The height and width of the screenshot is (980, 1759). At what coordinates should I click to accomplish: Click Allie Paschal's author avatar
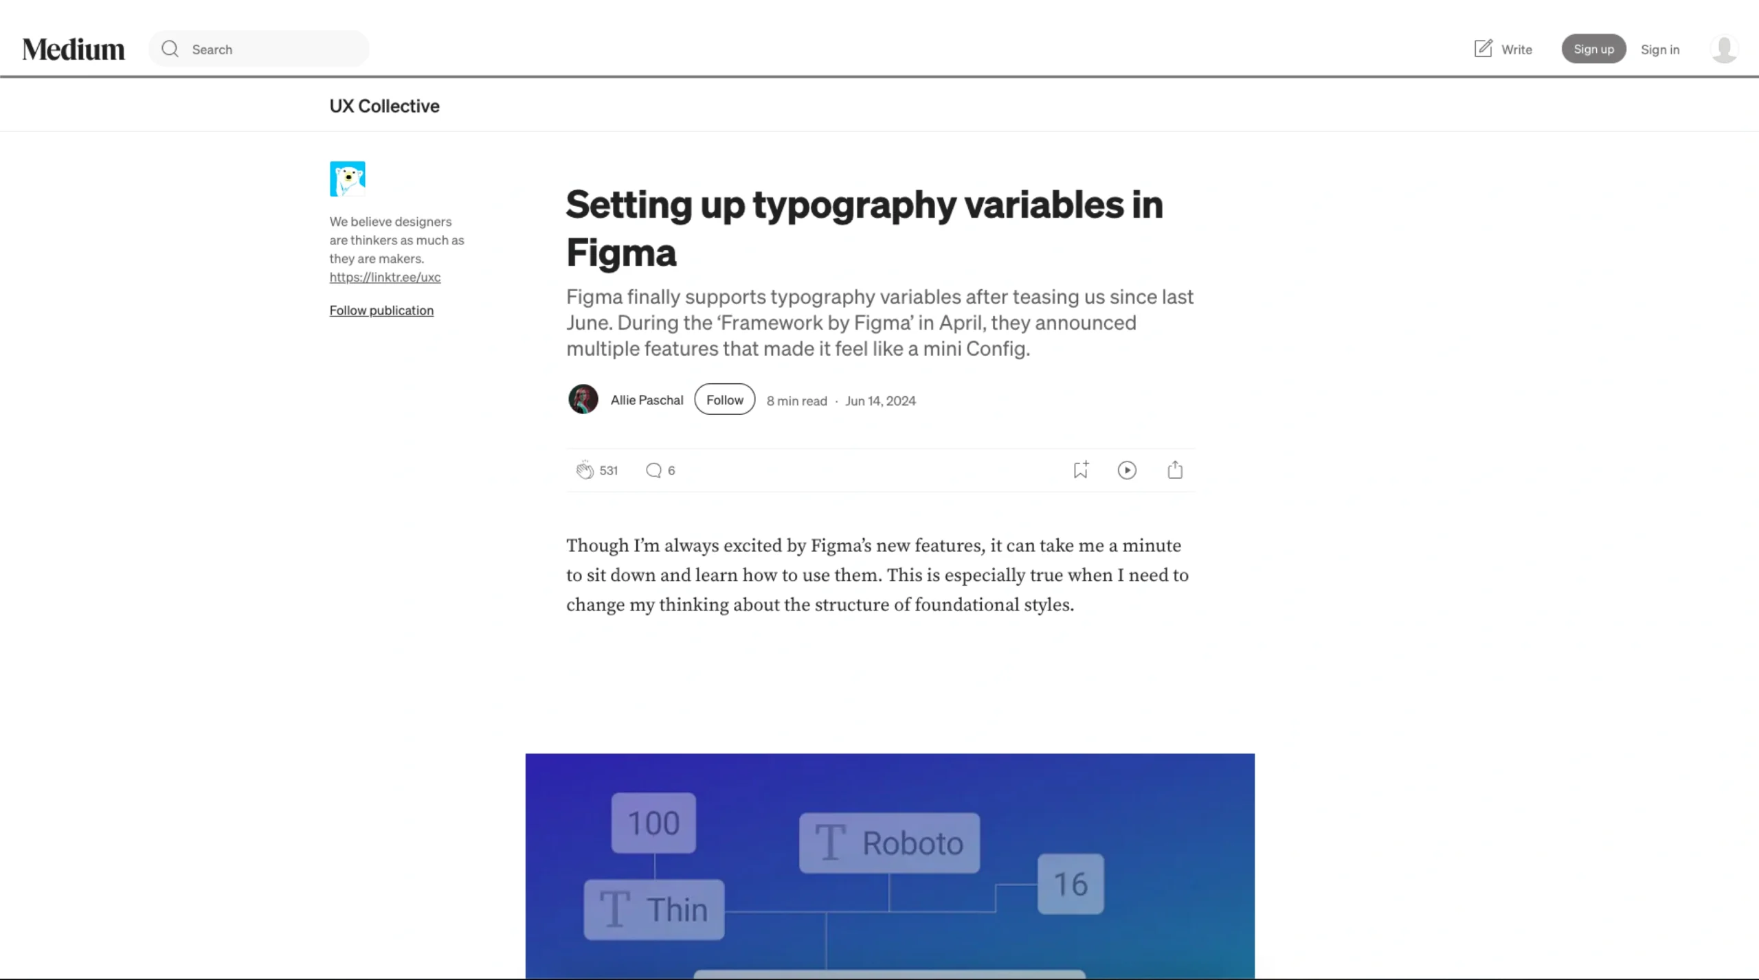point(583,400)
